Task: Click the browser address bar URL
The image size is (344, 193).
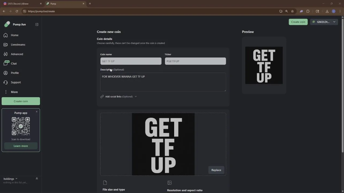Action: (41, 11)
